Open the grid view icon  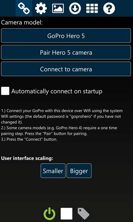92,8
